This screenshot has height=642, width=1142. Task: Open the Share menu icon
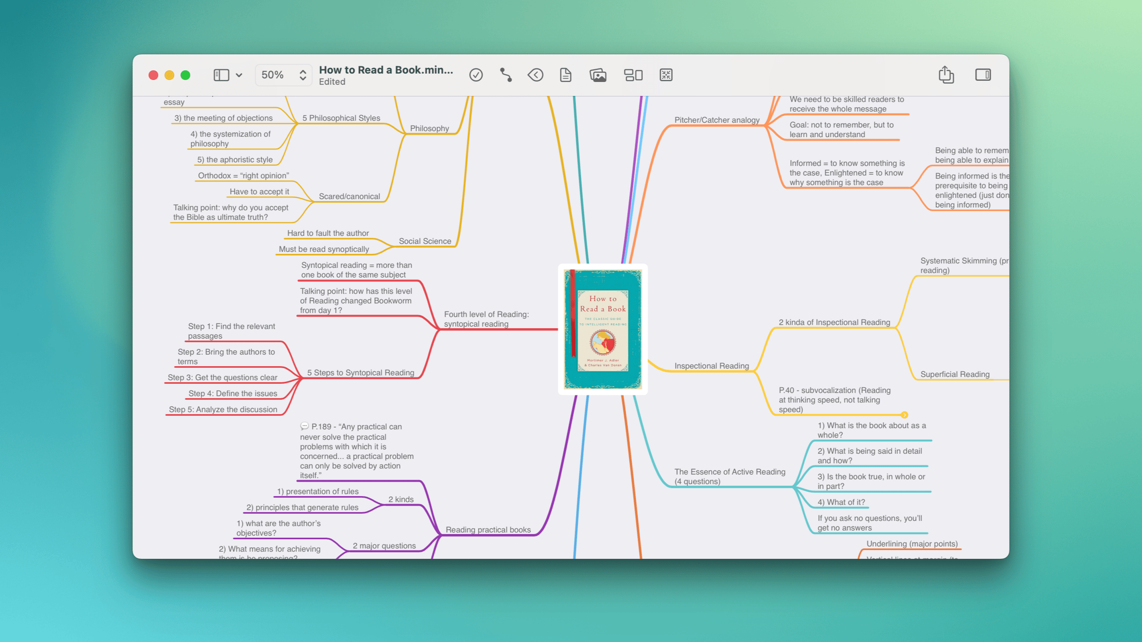pyautogui.click(x=946, y=75)
